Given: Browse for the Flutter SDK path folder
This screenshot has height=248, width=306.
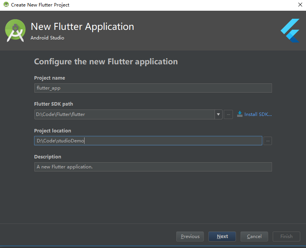Looking at the screenshot, I should coord(228,114).
